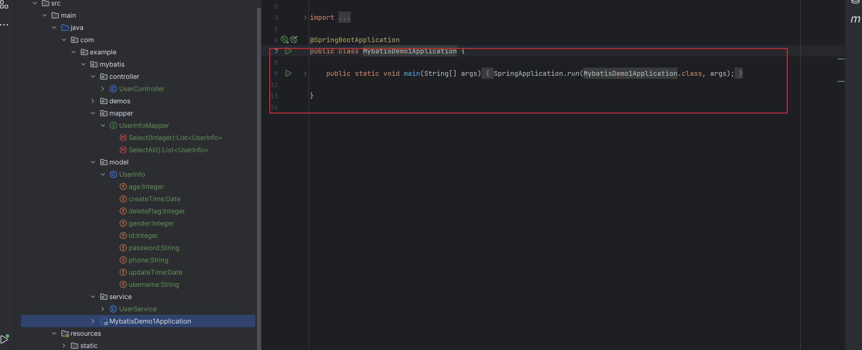Screen dimensions: 862x350
Task: Collapse UserInfo class node chevron
Action: click(103, 174)
